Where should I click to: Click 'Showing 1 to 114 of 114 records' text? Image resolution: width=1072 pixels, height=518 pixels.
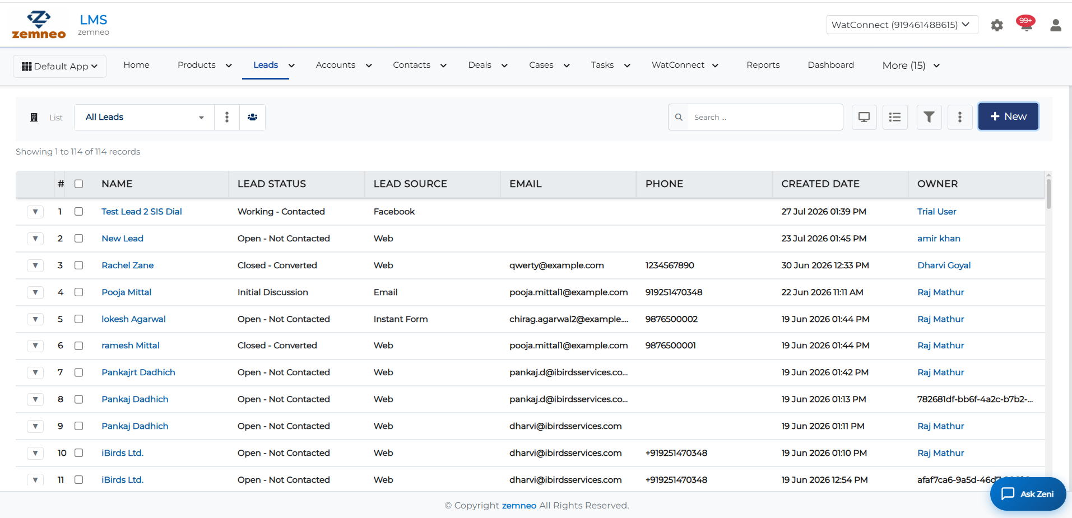pos(78,152)
